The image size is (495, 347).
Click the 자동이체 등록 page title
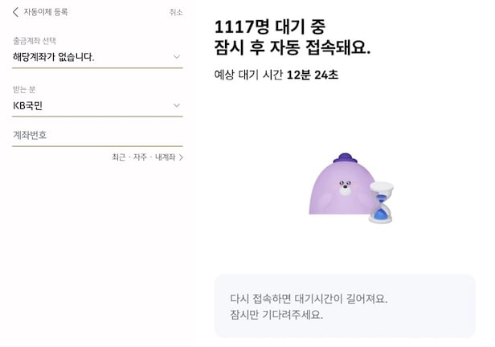45,12
